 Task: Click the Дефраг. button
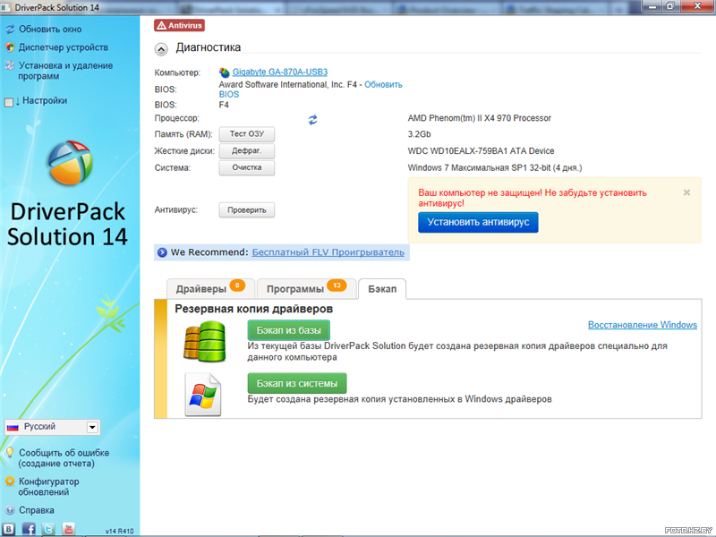click(x=247, y=150)
